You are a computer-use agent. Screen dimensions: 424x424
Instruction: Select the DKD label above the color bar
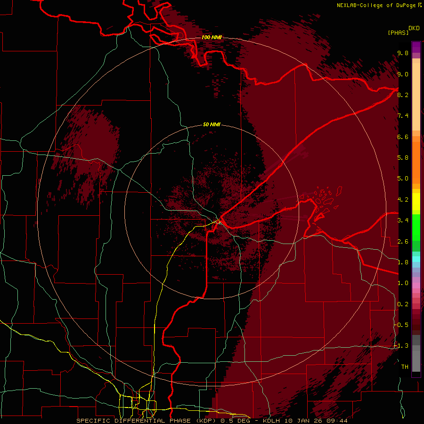(x=414, y=28)
